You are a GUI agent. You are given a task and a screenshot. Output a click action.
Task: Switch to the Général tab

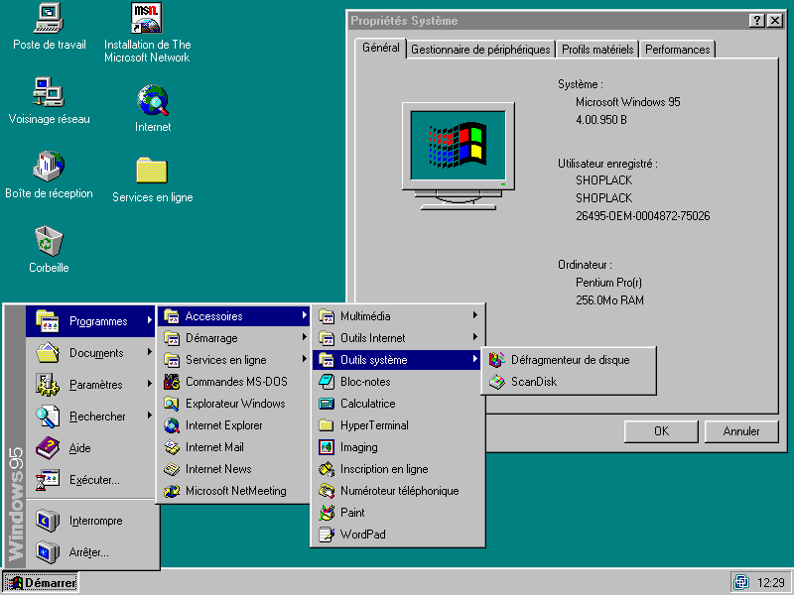point(381,48)
